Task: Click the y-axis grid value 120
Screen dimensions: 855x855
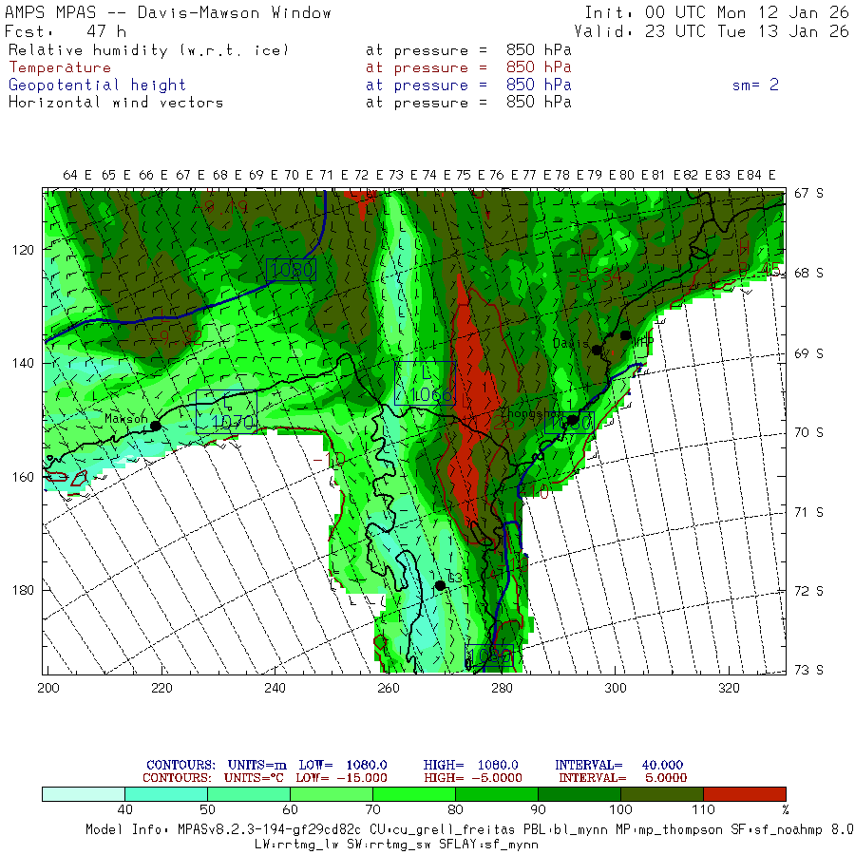Action: [23, 250]
